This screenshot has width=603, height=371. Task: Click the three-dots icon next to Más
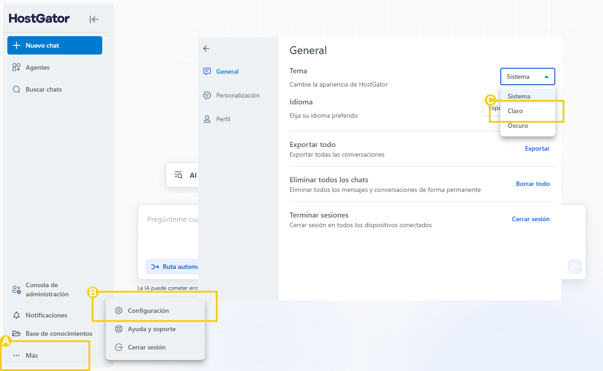[16, 355]
